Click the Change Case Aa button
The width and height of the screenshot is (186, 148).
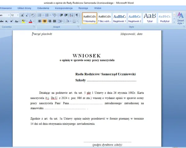point(17,21)
